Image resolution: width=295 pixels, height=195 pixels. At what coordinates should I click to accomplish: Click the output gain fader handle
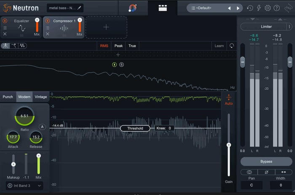[x=290, y=62]
